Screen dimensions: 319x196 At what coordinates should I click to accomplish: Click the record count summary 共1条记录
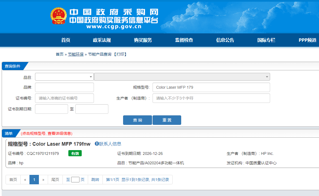click(160, 180)
